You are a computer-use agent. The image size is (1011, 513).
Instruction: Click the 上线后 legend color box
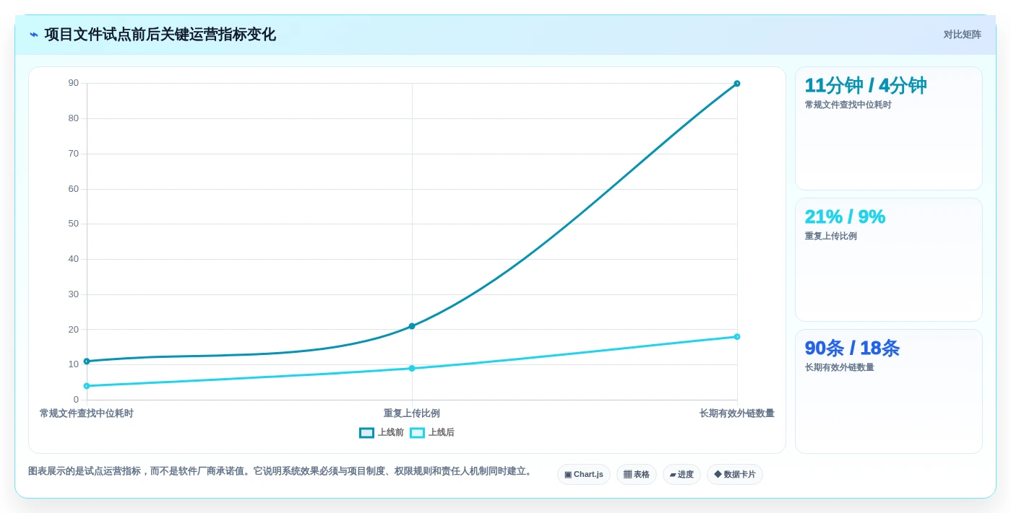point(417,433)
